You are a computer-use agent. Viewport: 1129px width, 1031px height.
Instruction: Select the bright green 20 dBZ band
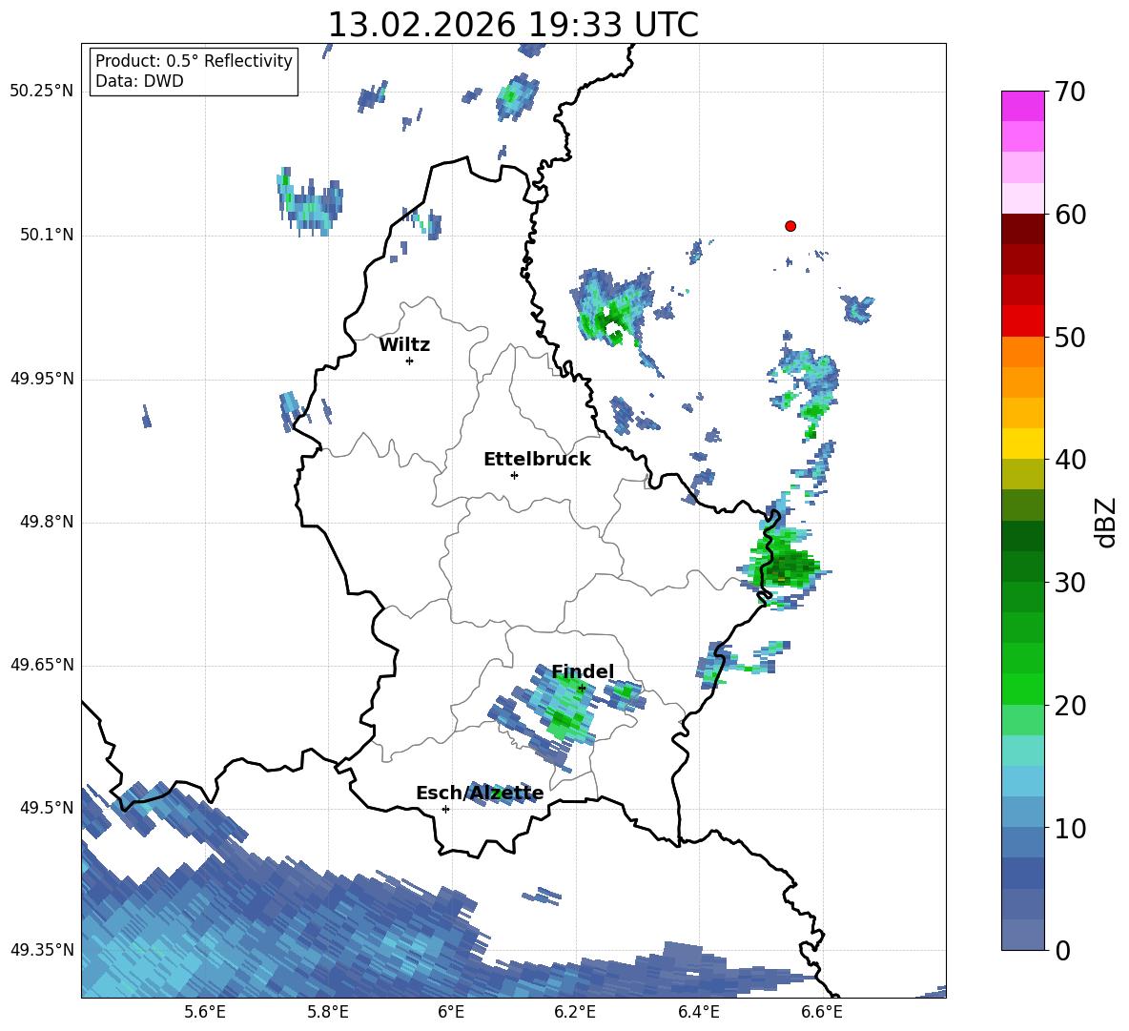pos(1022,689)
